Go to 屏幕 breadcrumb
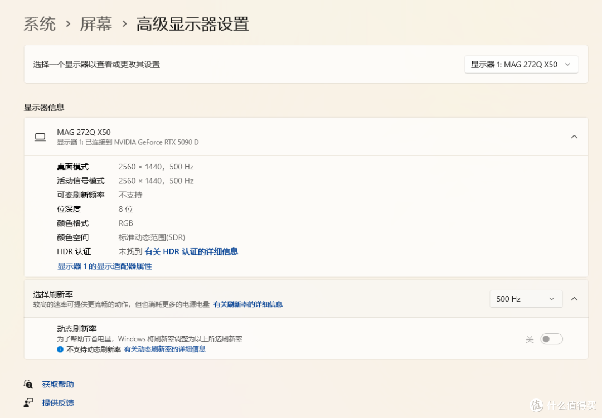Viewport: 602px width, 418px height. pyautogui.click(x=96, y=24)
